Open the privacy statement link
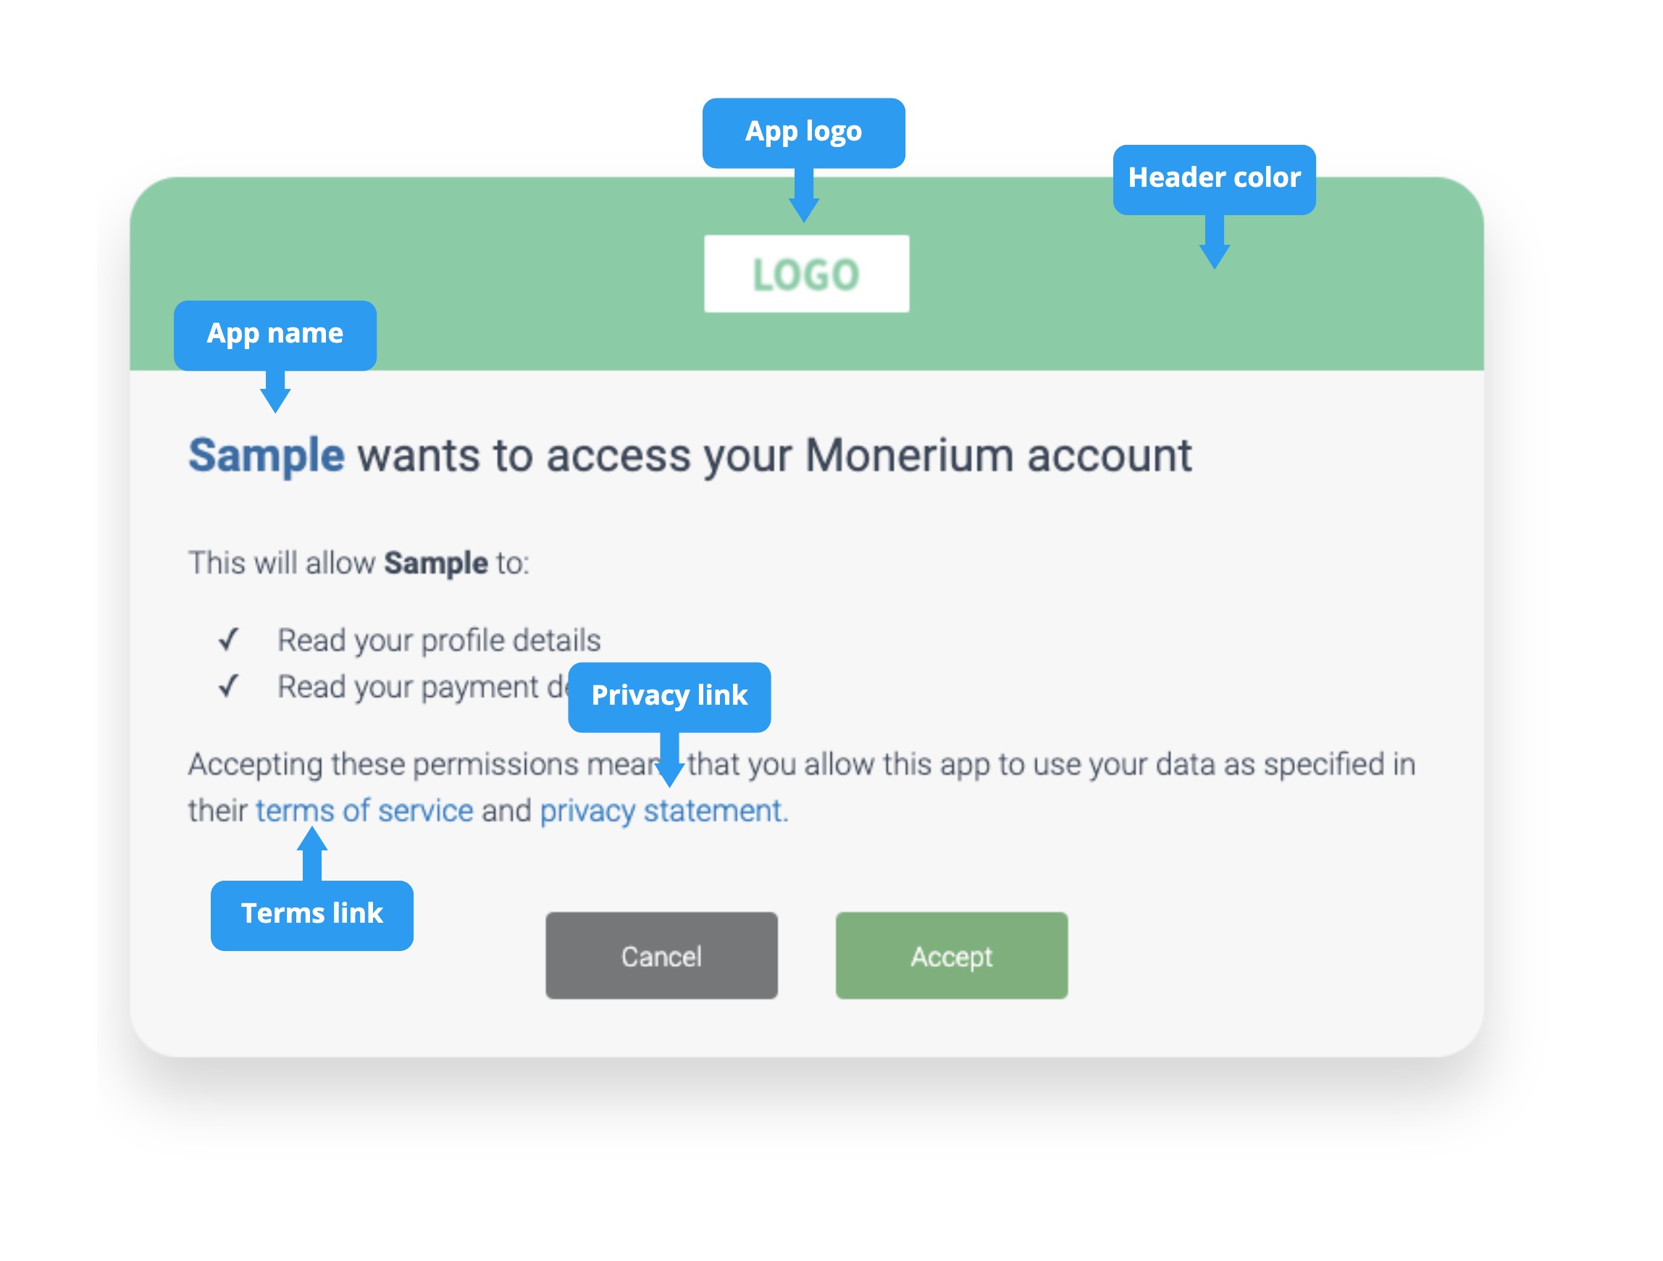 (x=660, y=809)
